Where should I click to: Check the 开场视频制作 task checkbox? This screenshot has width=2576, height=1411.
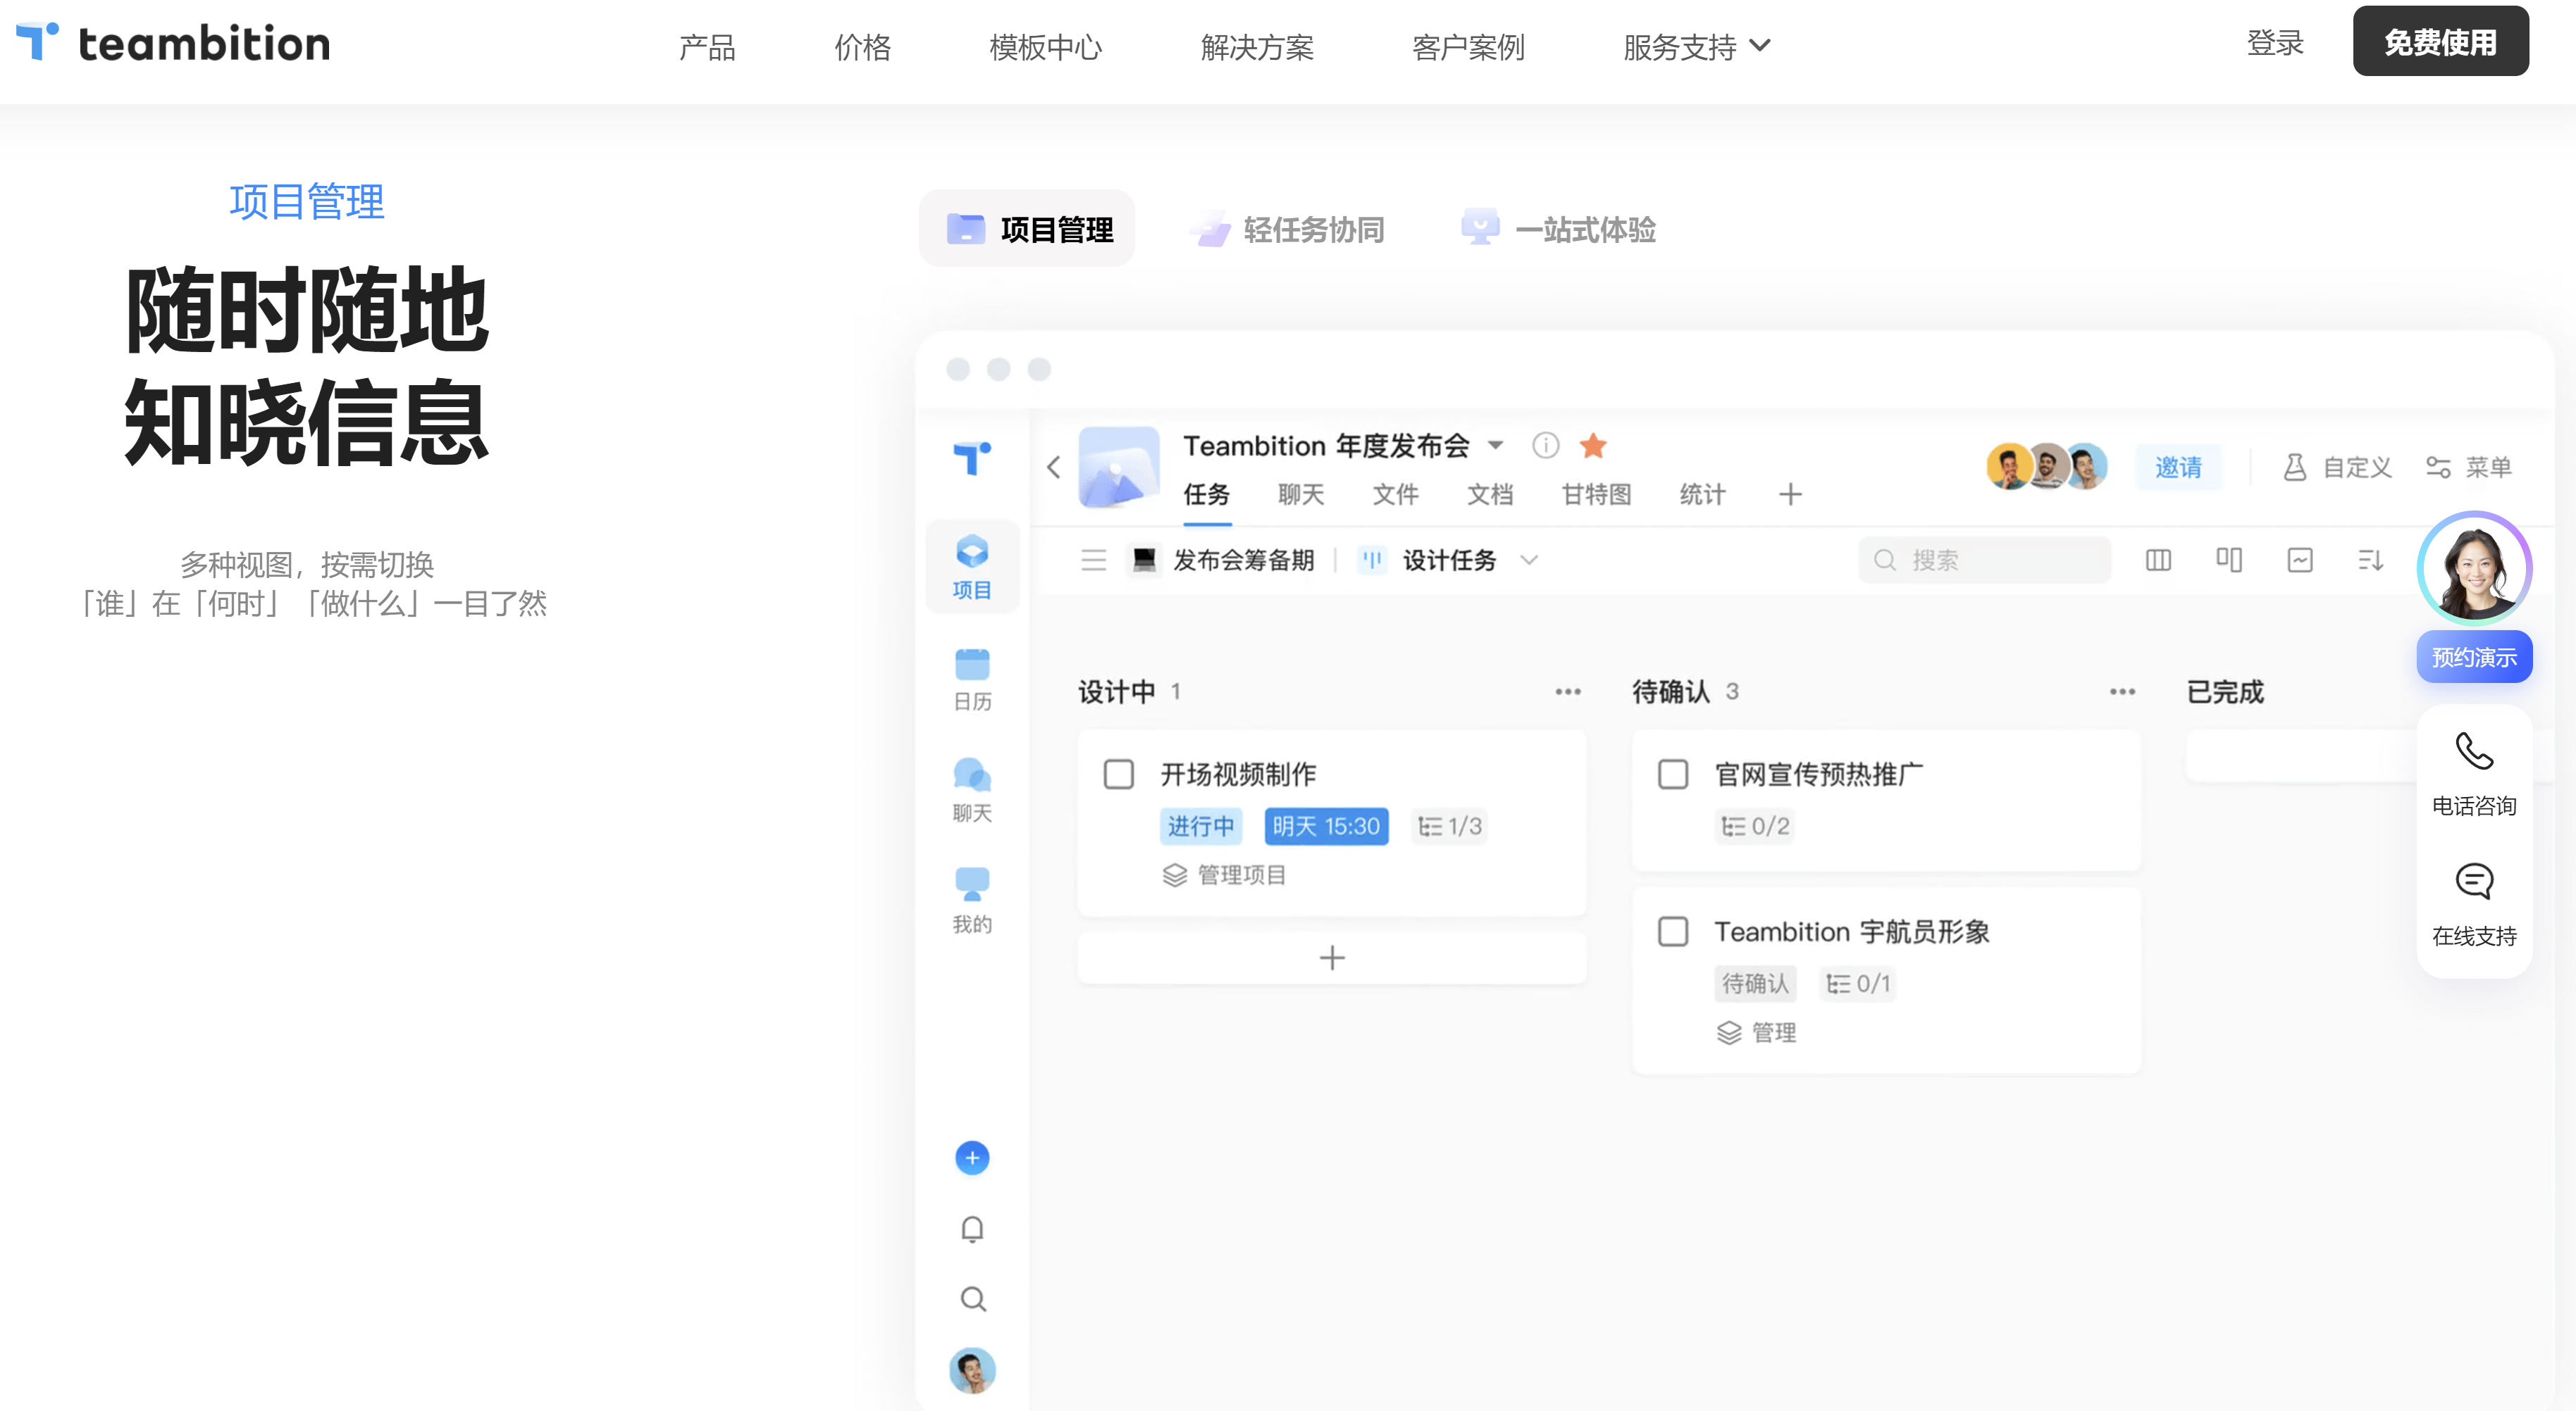(x=1118, y=774)
